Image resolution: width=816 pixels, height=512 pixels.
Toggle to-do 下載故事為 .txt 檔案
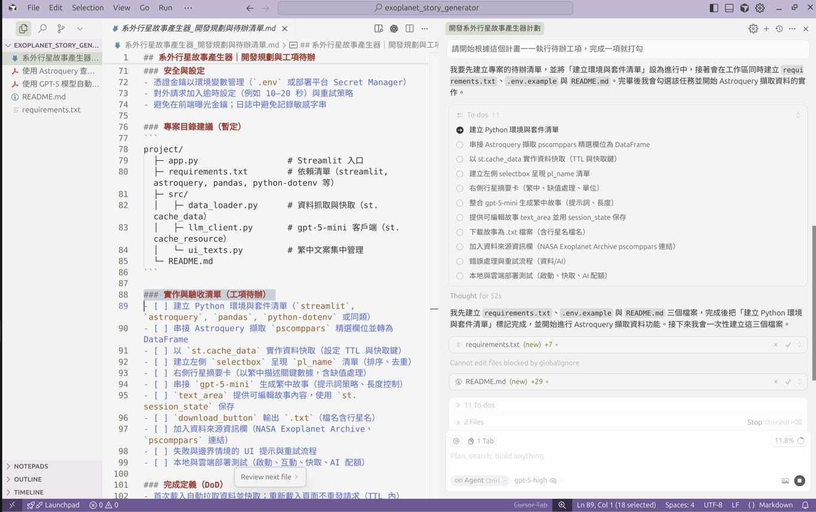coord(459,232)
